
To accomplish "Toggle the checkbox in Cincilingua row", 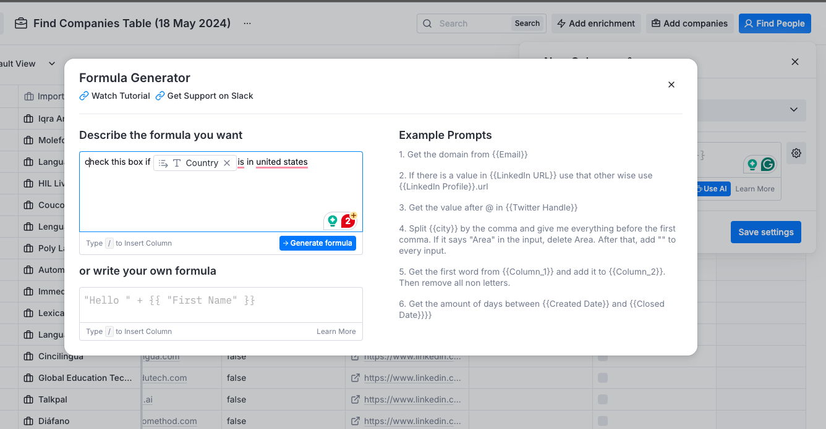I will click(603, 357).
